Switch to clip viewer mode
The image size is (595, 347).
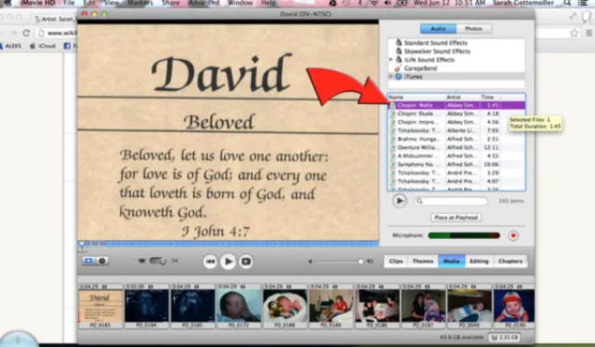pyautogui.click(x=88, y=260)
